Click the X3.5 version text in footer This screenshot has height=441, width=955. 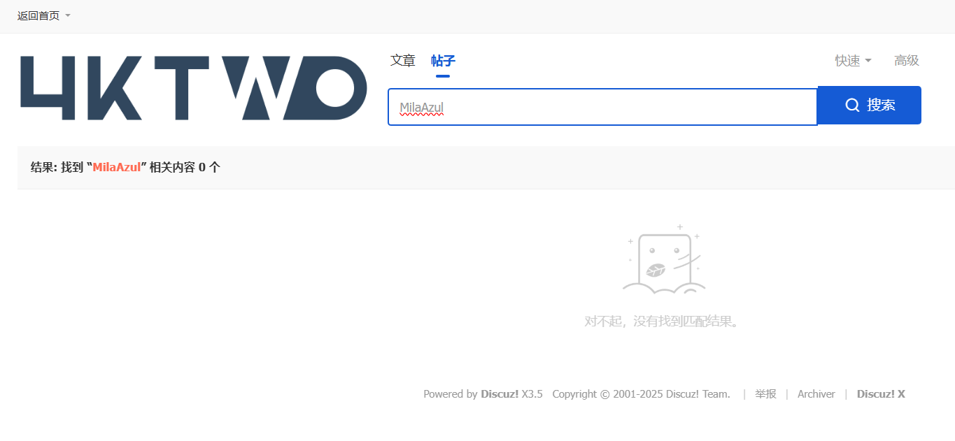tap(532, 394)
